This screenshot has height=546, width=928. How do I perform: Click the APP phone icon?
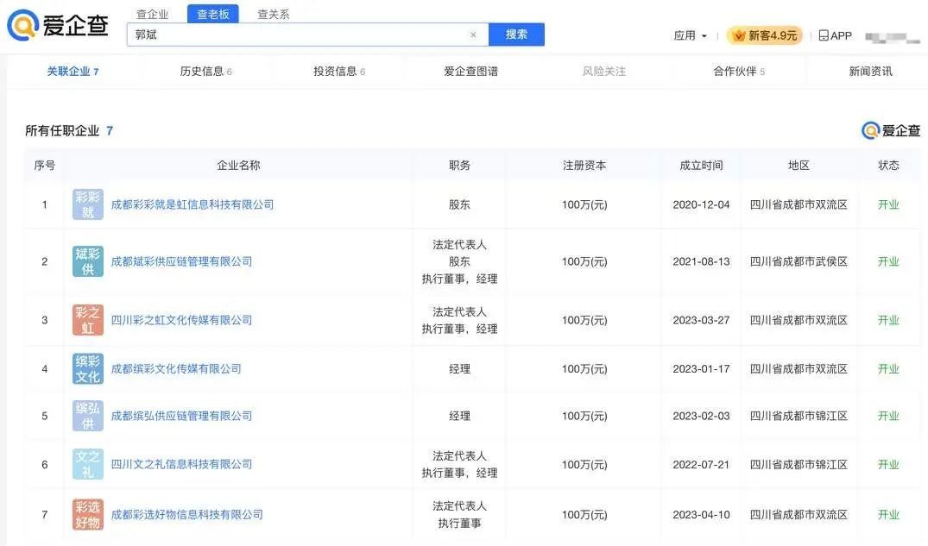(824, 35)
